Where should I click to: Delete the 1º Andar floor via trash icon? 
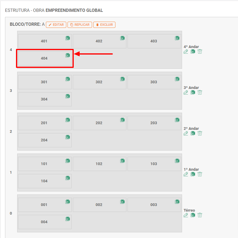(x=200, y=174)
